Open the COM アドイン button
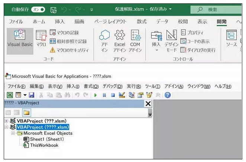The image size is (246, 162). tap(135, 41)
